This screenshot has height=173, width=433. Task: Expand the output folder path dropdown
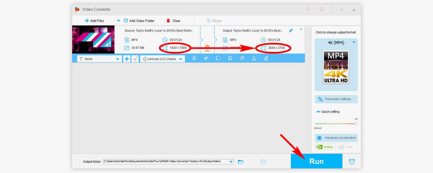[x=232, y=162]
